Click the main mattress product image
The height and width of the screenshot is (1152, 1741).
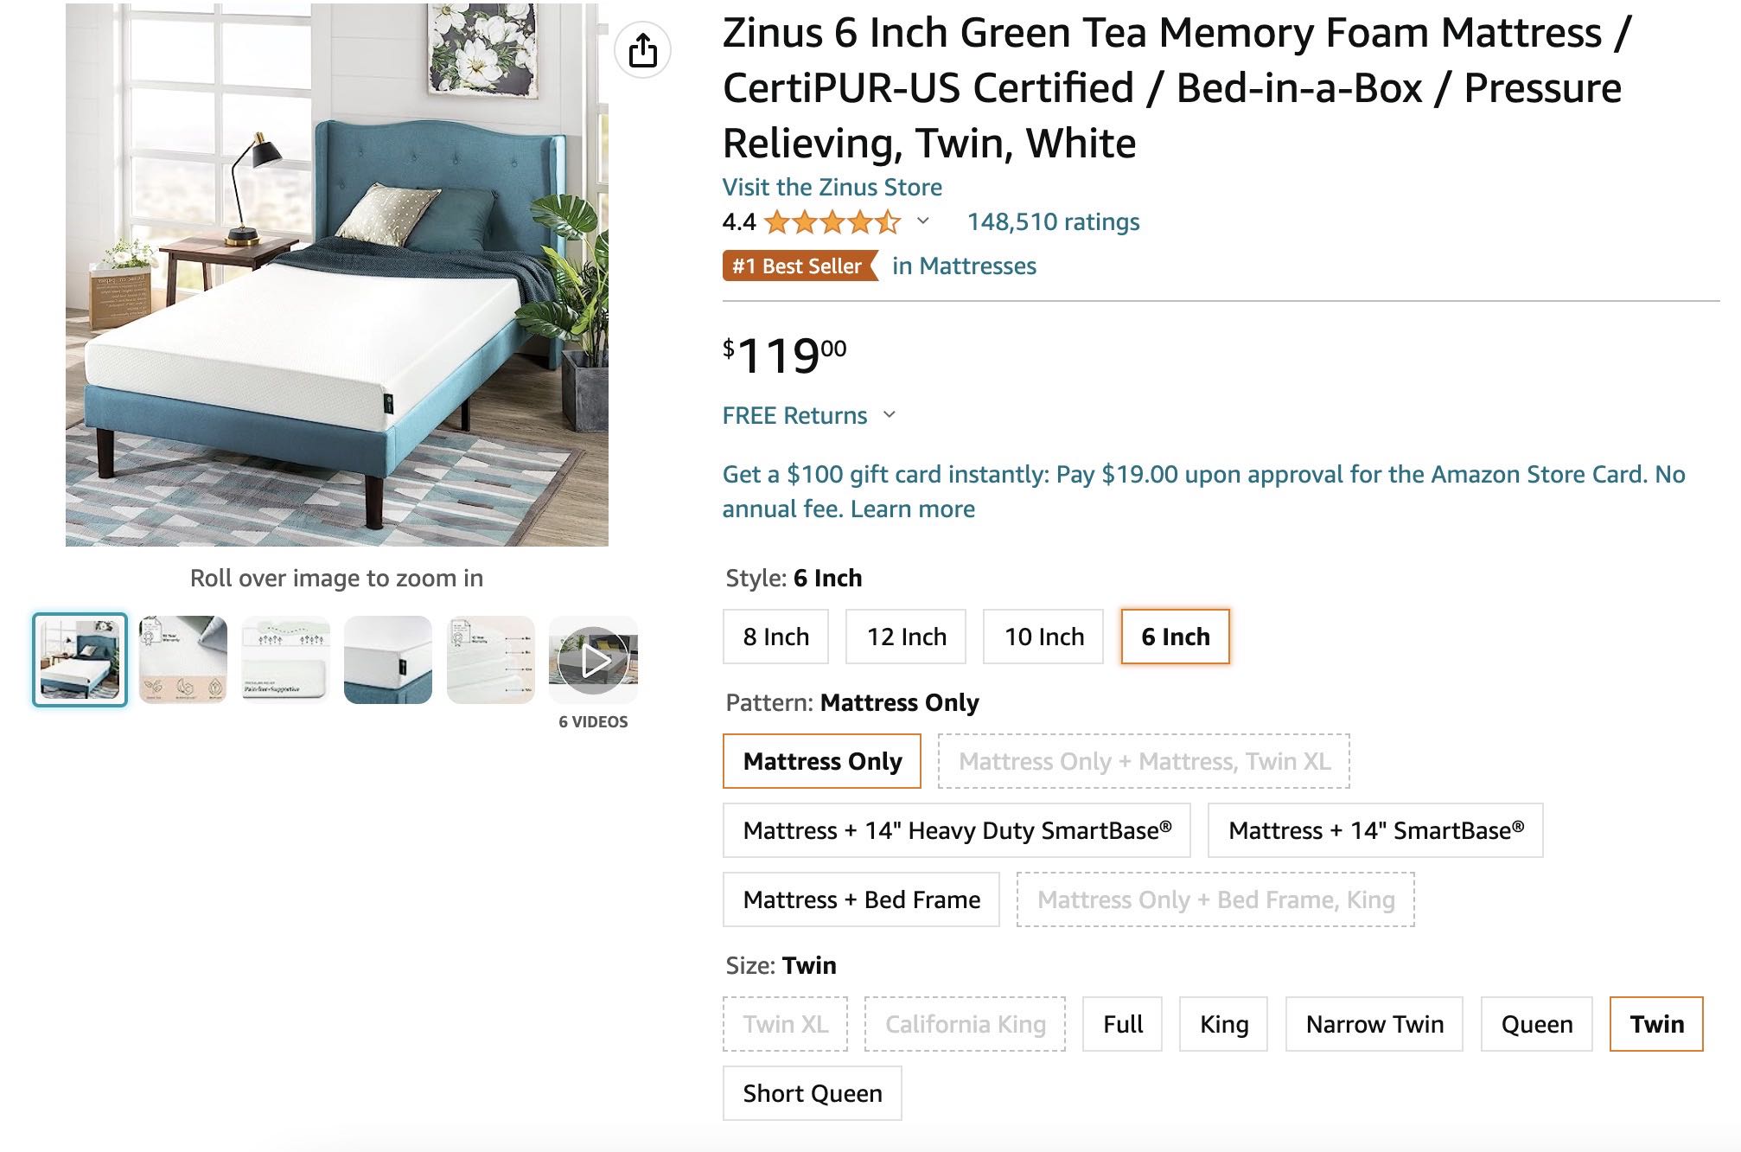coord(337,275)
